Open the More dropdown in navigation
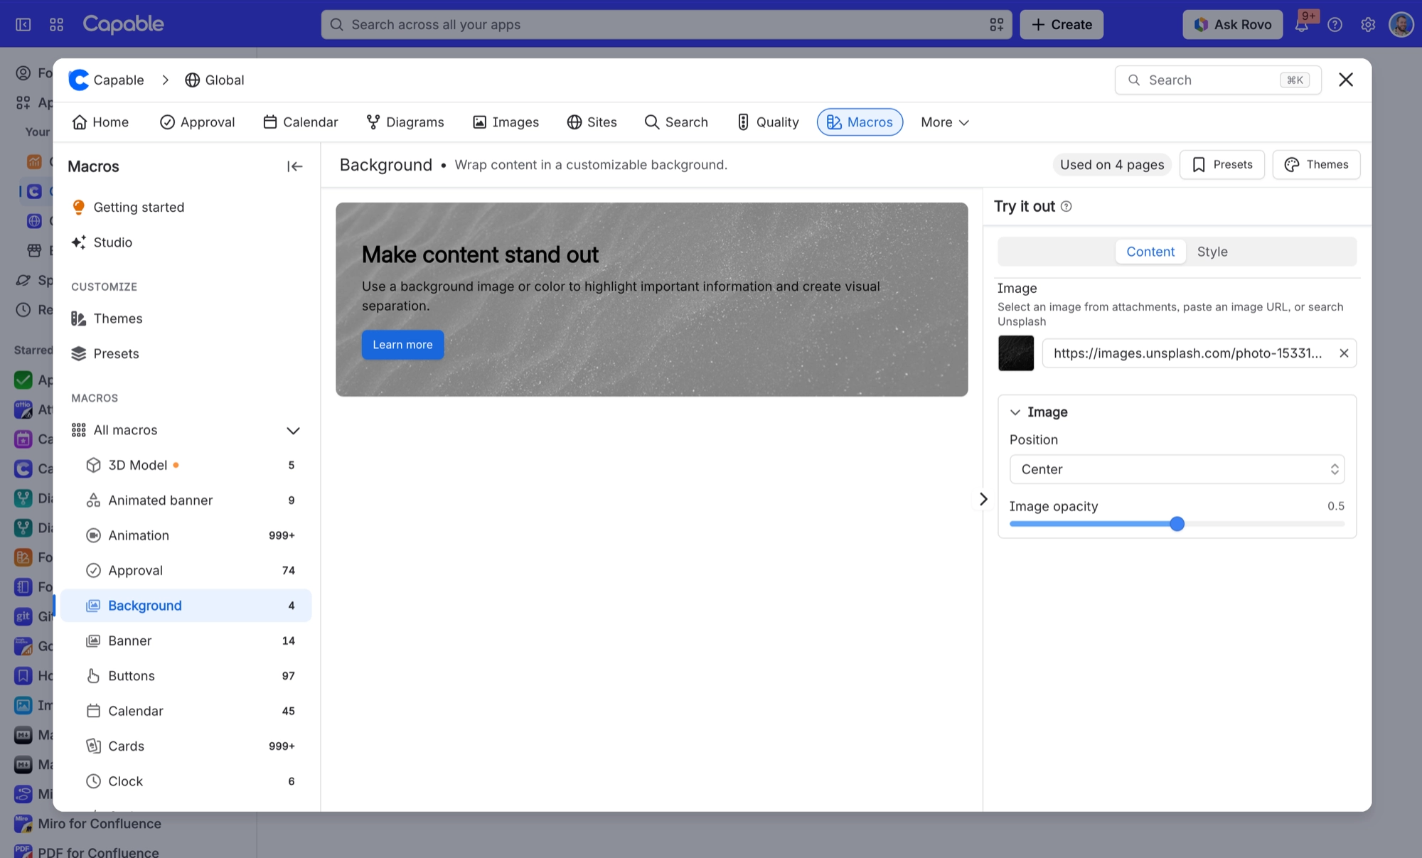1422x858 pixels. [x=945, y=122]
